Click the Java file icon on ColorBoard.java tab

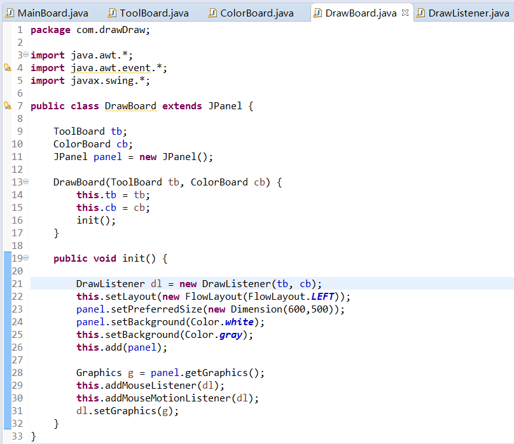click(212, 13)
